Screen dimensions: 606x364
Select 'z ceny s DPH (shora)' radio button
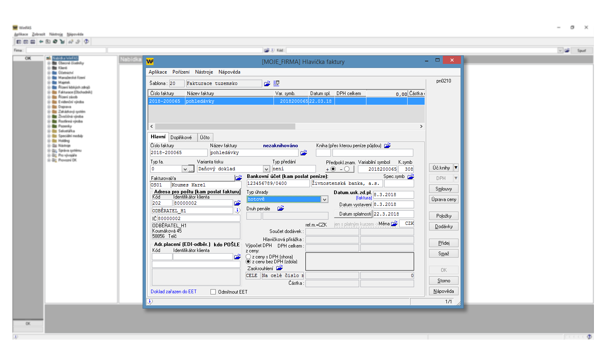248,257
